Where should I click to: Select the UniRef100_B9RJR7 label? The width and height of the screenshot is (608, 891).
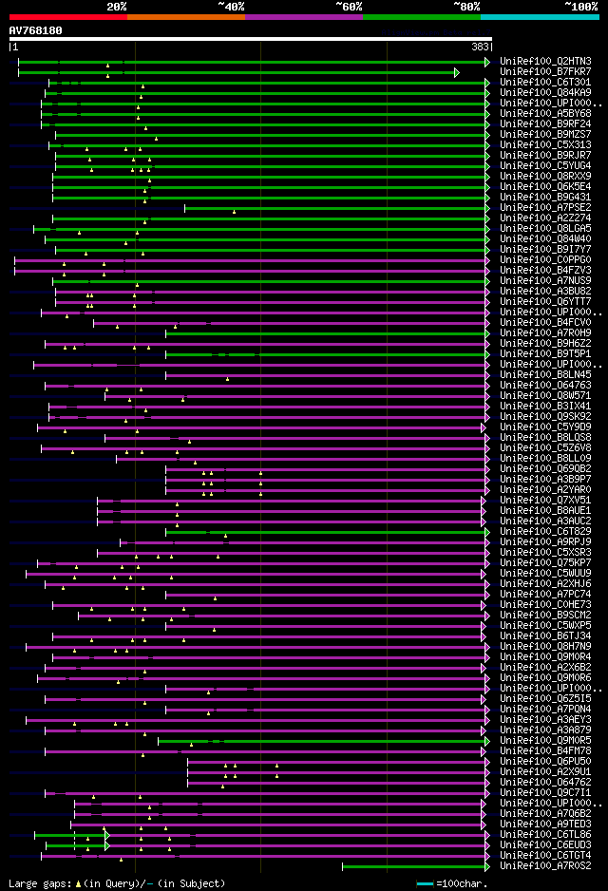[x=545, y=155]
